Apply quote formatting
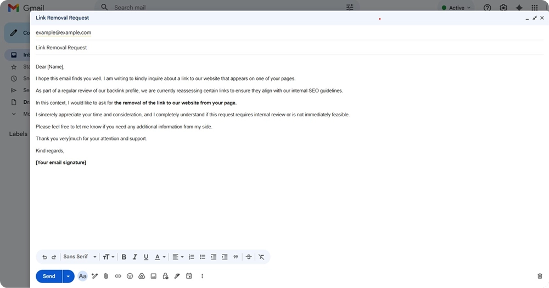This screenshot has height=288, width=549. 236,257
